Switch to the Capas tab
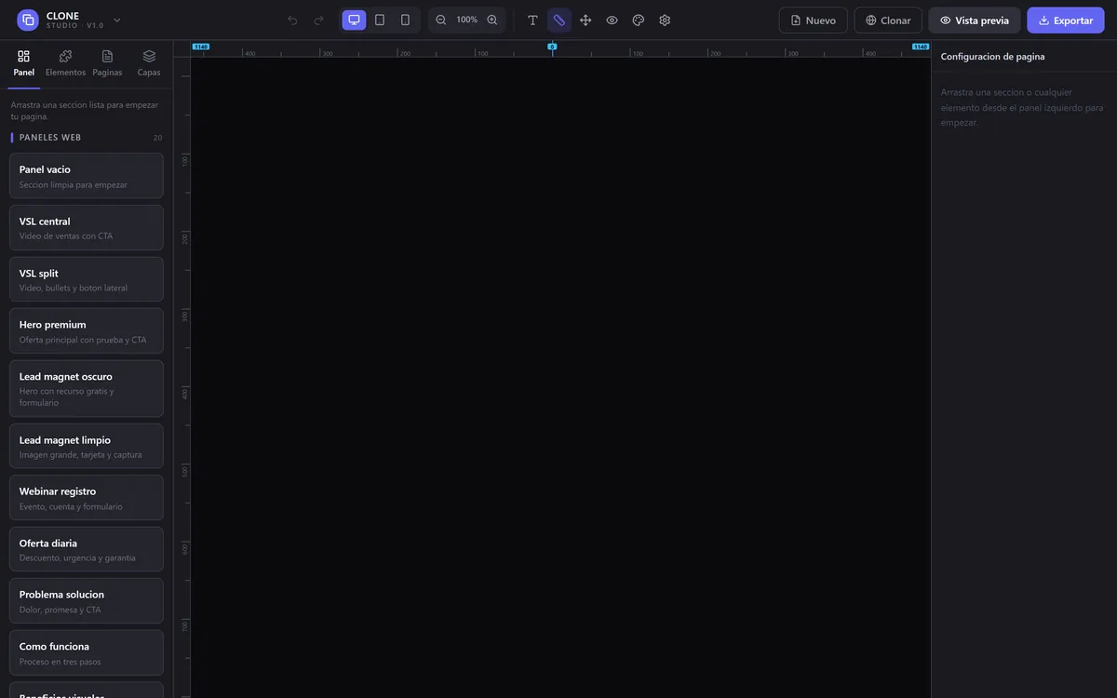 pos(149,63)
